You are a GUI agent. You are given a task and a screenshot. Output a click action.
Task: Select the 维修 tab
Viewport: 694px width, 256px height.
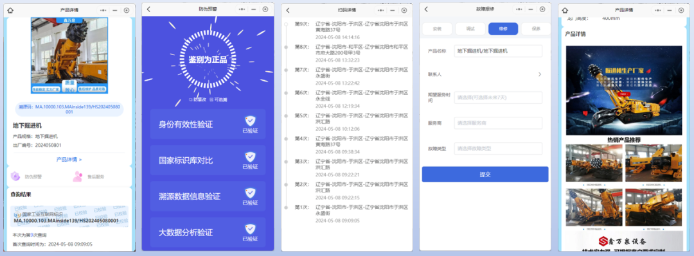click(x=503, y=29)
